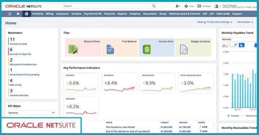Open the Shortcuts star icon
The height and width of the screenshot is (135, 259).
18,14
